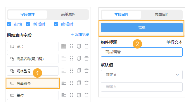Copy the 商品名称(可扫码) field

click(79, 58)
